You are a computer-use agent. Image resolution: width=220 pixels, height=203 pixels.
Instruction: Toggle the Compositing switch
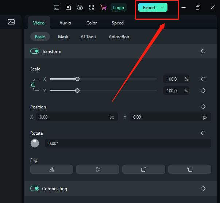35,189
